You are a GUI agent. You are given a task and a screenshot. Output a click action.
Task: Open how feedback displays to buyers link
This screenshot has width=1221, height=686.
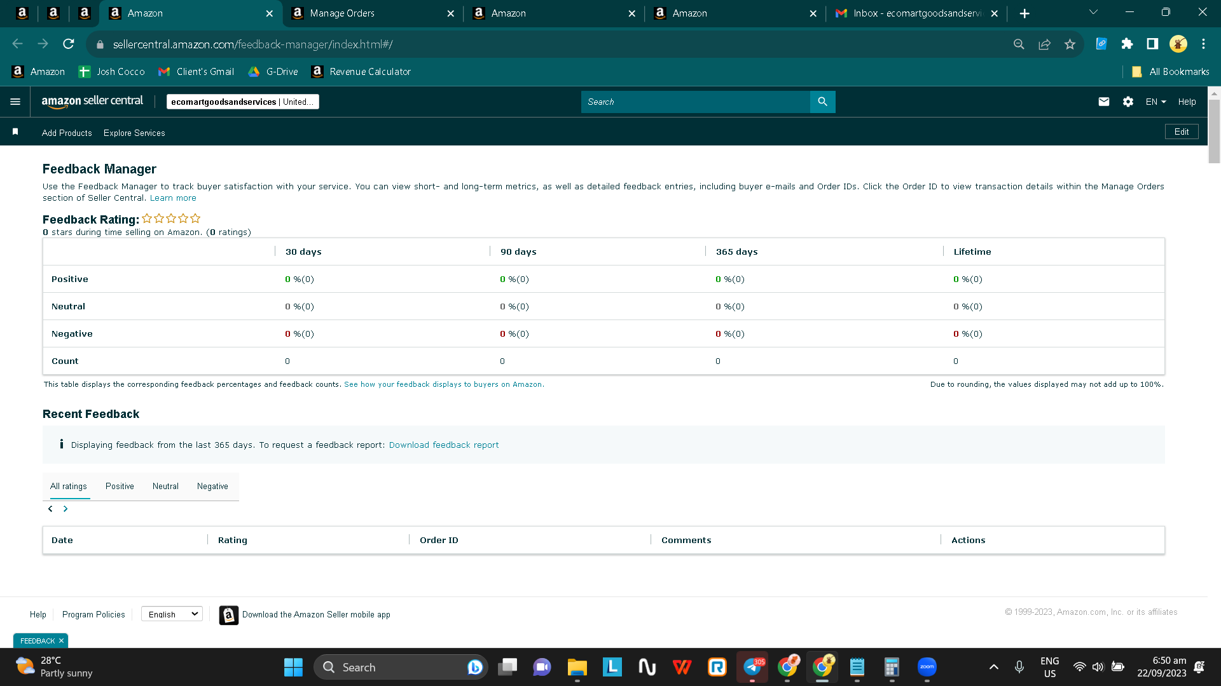click(x=444, y=384)
